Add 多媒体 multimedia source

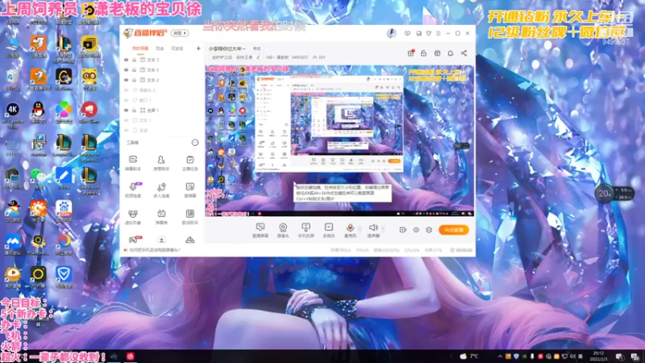tap(329, 230)
